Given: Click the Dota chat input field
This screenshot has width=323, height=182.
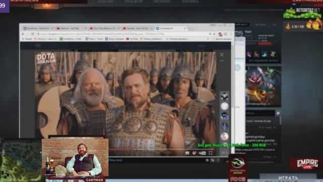Looking at the screenshot, I should (260, 113).
